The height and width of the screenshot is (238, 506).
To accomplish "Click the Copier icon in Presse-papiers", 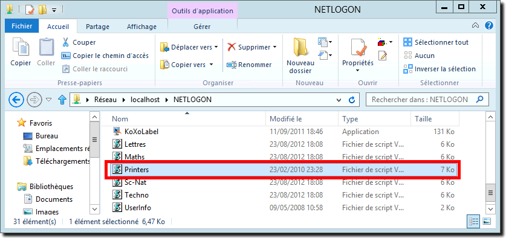I will 21,47.
